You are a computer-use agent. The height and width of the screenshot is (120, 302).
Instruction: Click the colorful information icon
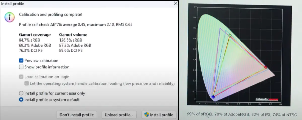click(x=9, y=17)
